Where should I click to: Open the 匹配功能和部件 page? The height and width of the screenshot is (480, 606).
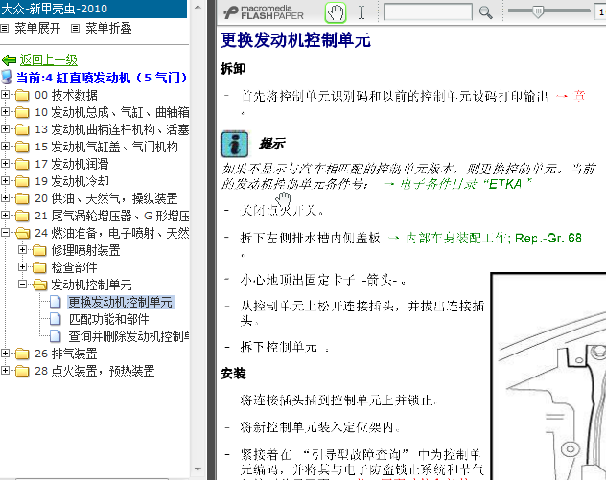click(108, 319)
